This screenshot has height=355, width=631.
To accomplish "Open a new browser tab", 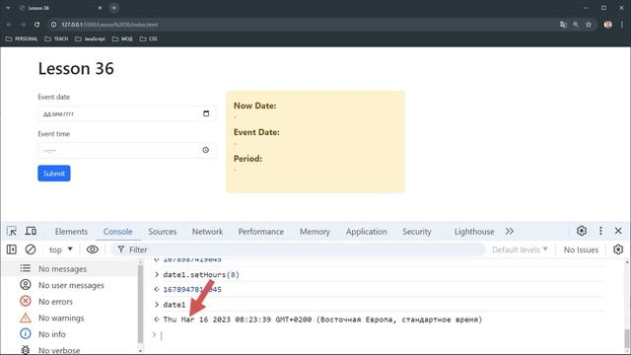I will [114, 8].
